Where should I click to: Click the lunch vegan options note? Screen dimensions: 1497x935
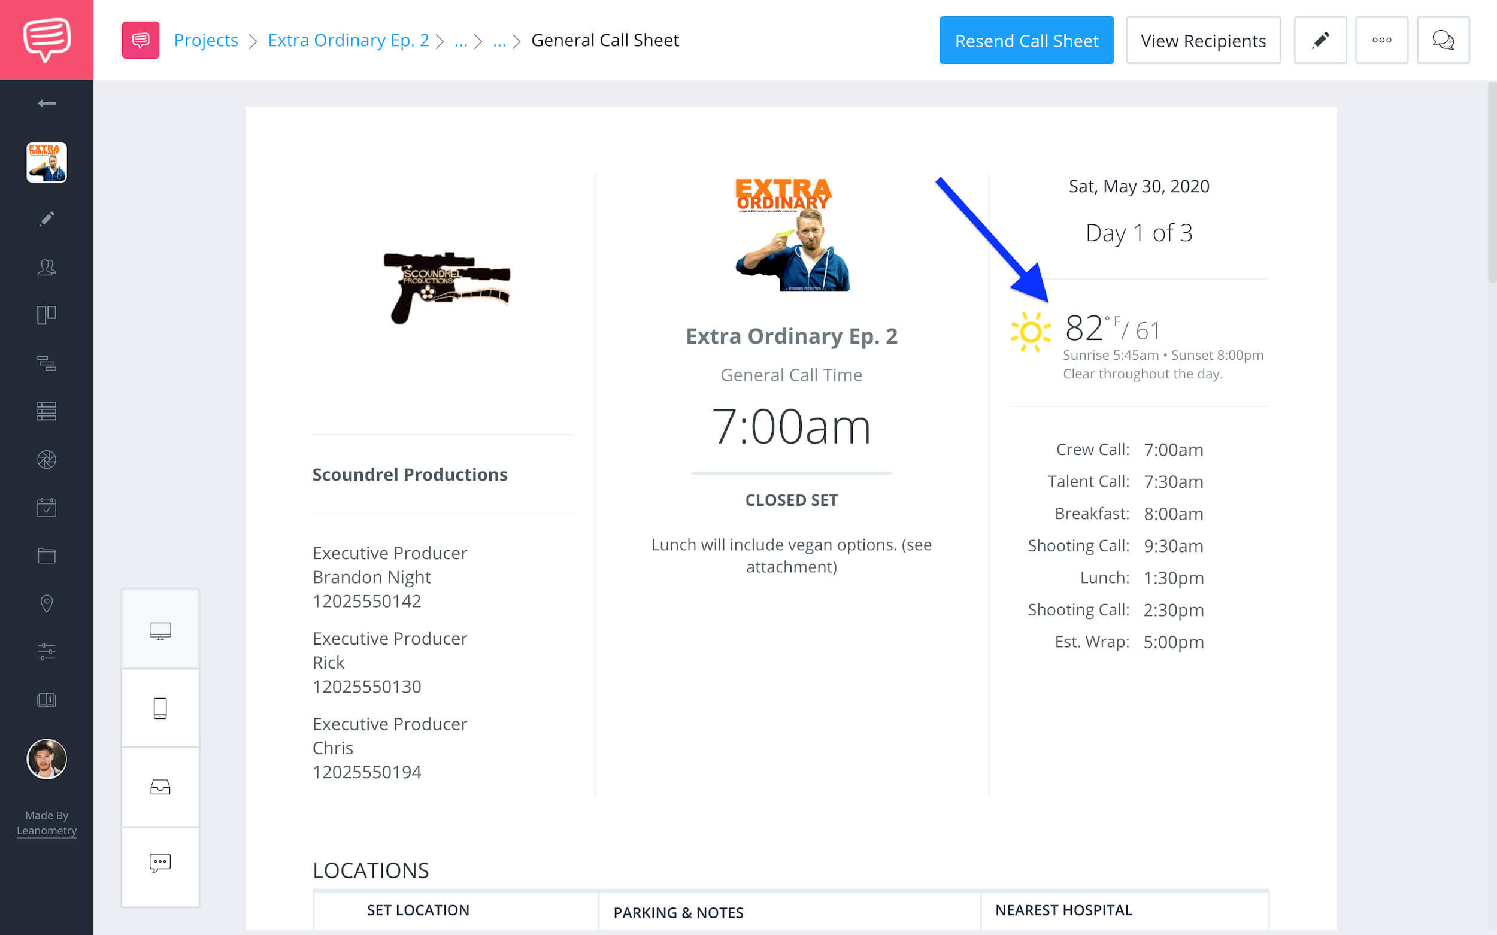click(792, 555)
